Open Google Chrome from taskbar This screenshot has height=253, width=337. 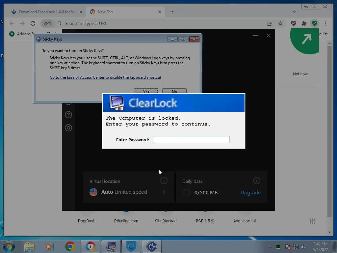pyautogui.click(x=70, y=246)
